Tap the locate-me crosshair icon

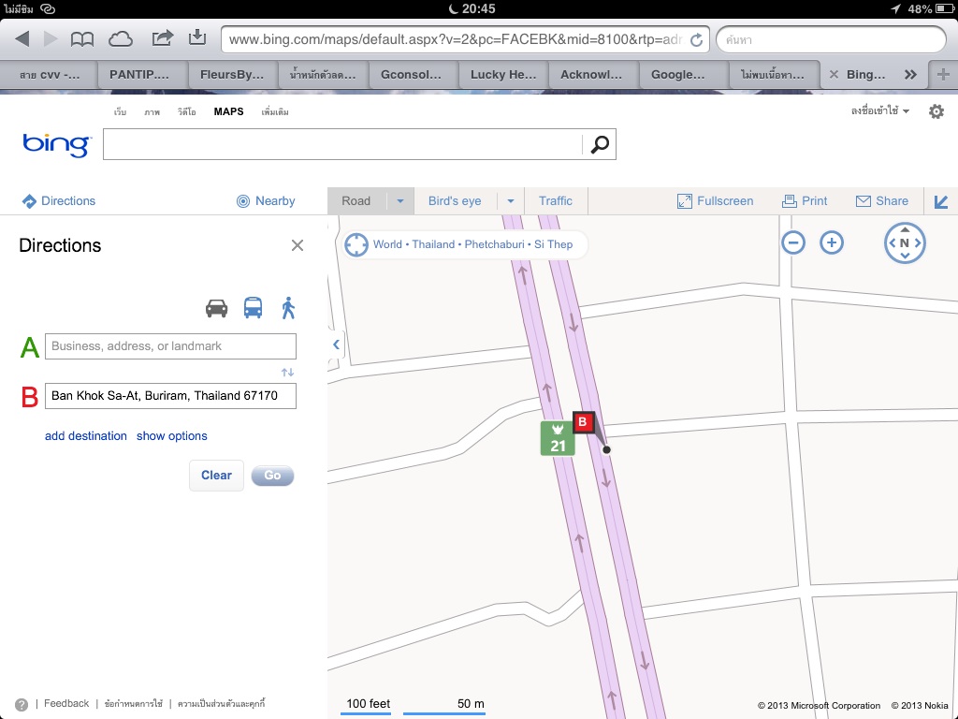356,244
